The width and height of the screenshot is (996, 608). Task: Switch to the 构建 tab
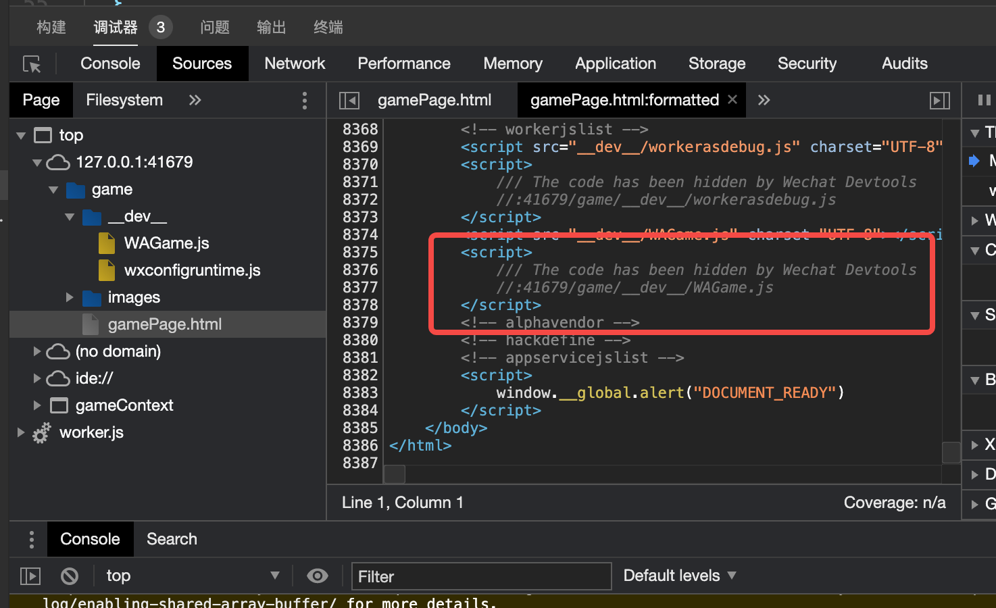pyautogui.click(x=51, y=27)
